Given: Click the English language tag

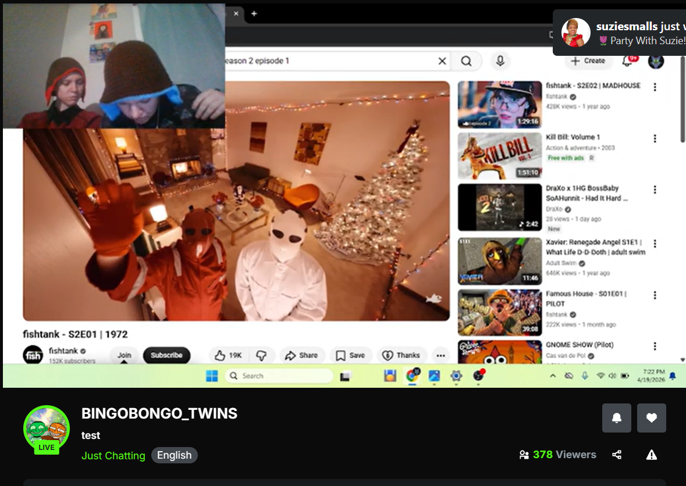Looking at the screenshot, I should click(175, 455).
